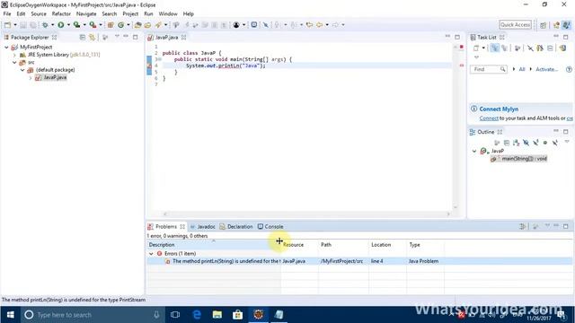Click Collapse All in Package Explorer

click(x=83, y=38)
